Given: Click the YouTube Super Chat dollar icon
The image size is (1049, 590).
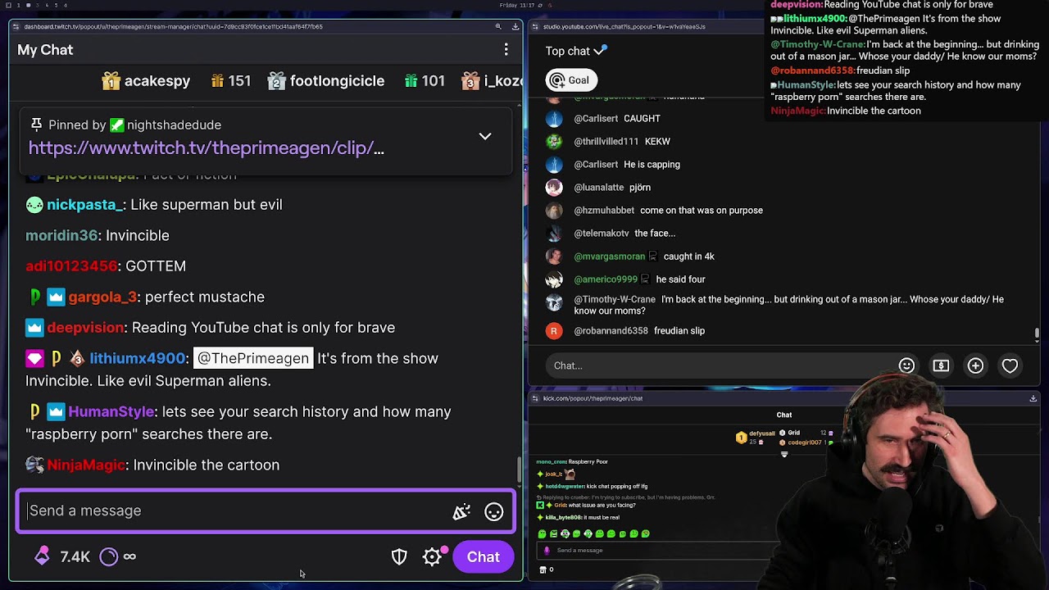Looking at the screenshot, I should [x=941, y=365].
